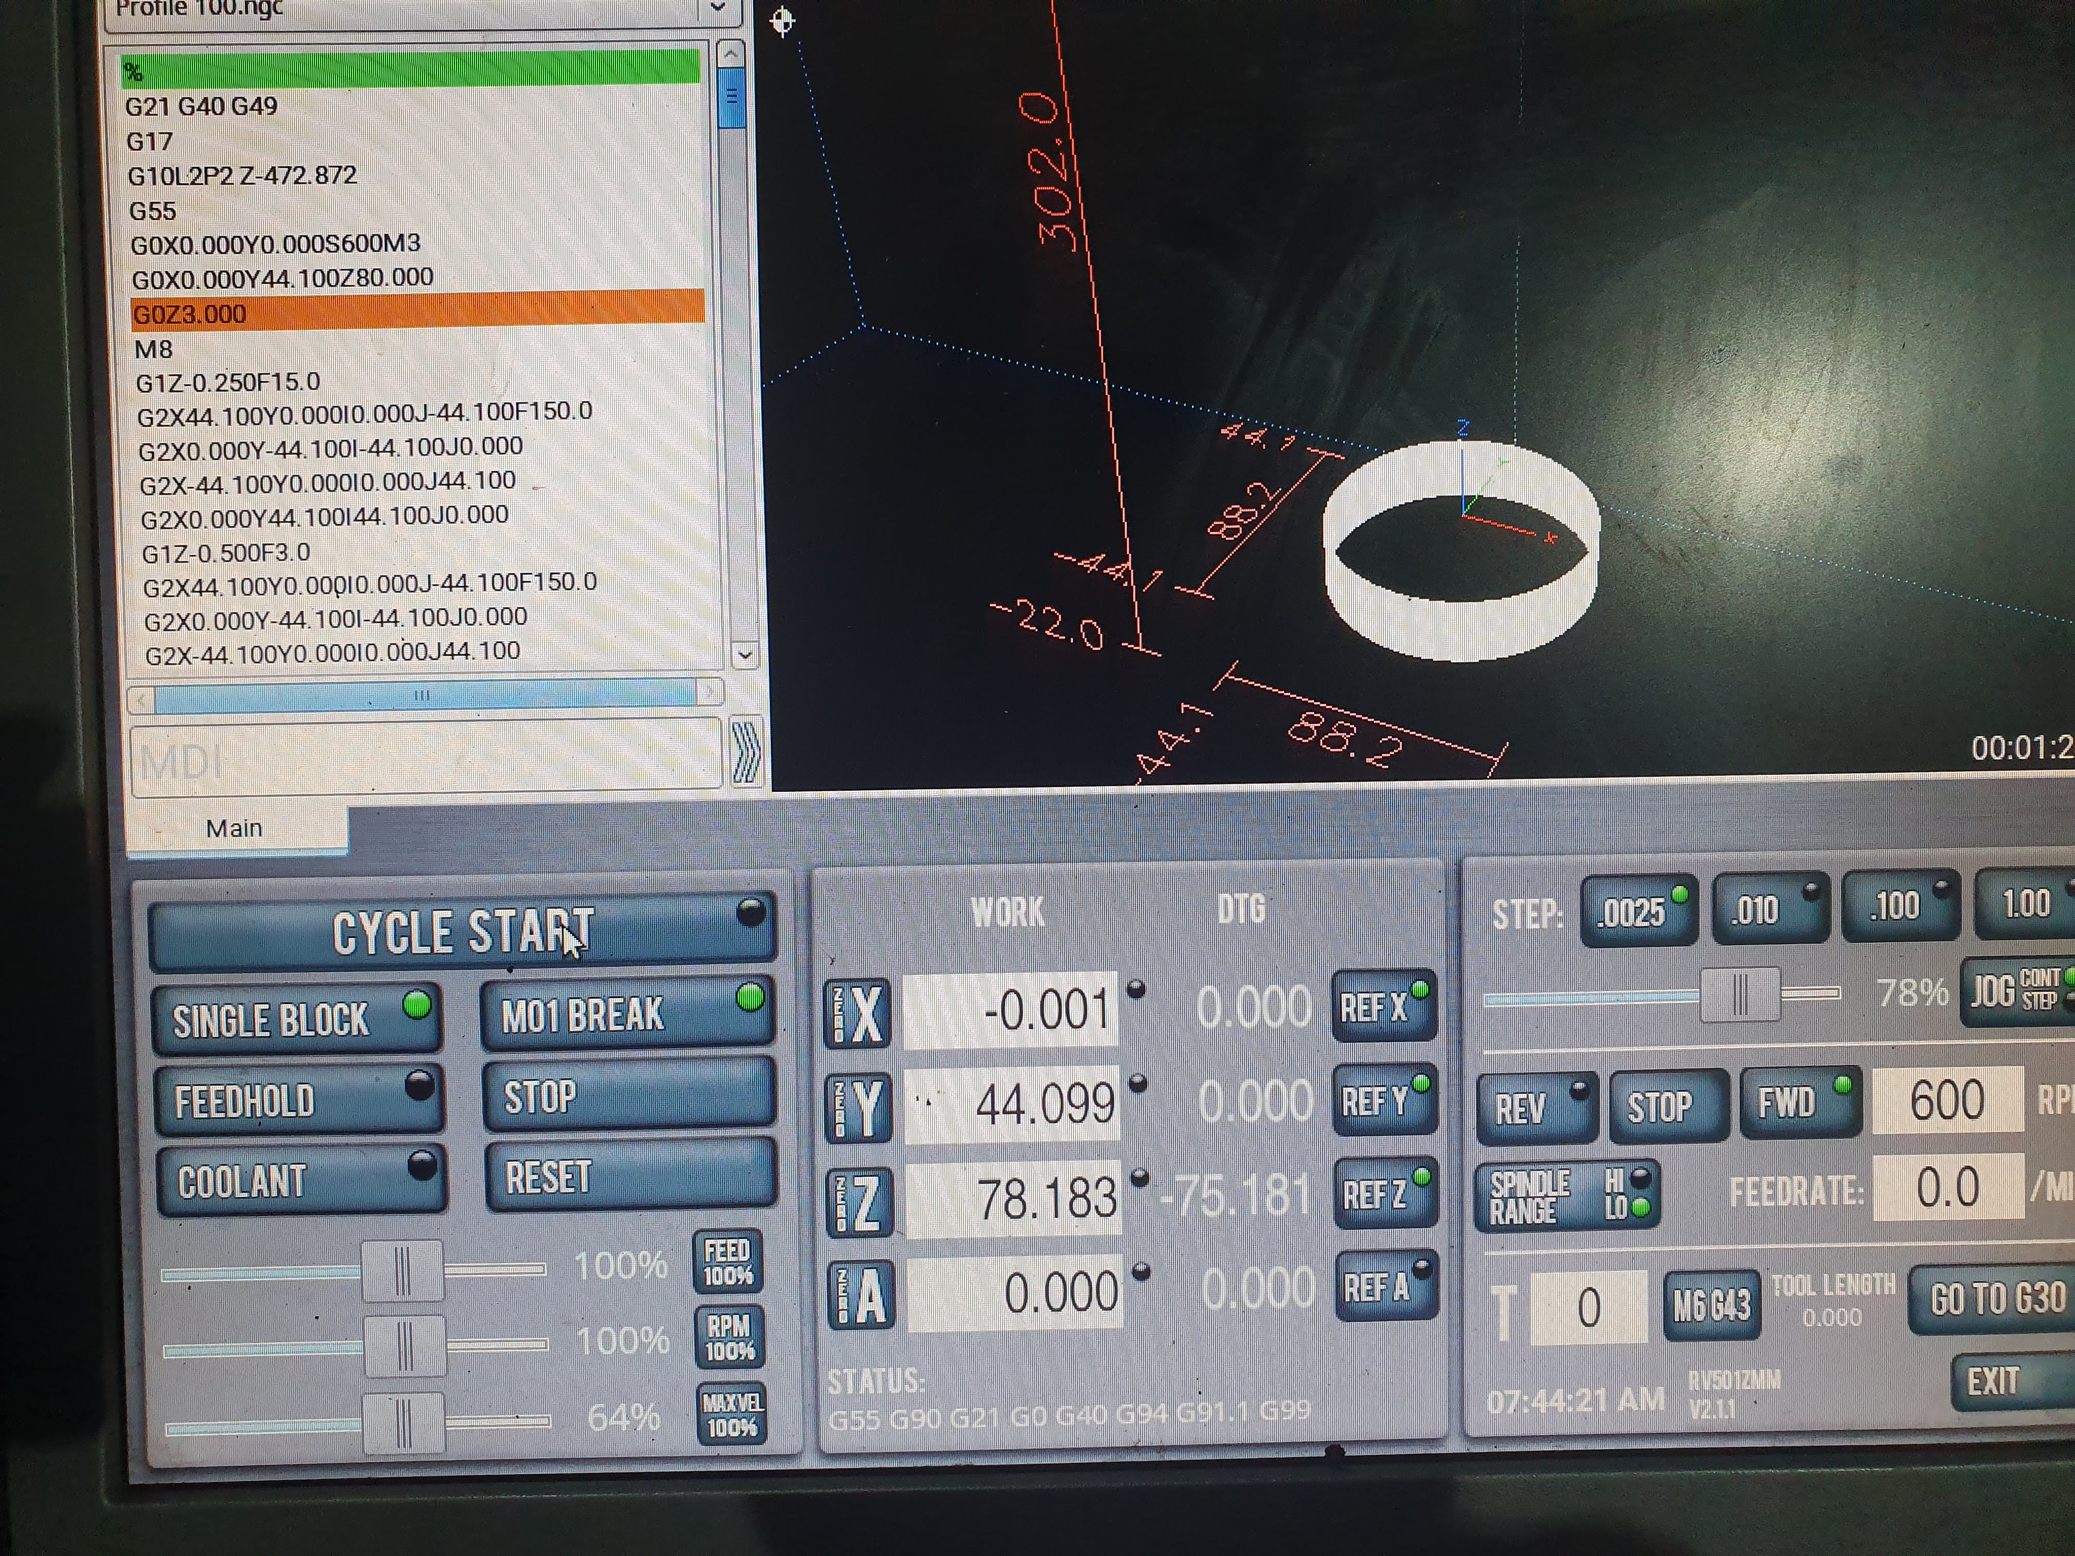This screenshot has height=1556, width=2075.
Task: Select the Main tab
Action: pos(235,828)
